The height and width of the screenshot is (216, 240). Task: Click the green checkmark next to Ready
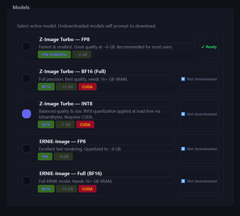pos(203,47)
